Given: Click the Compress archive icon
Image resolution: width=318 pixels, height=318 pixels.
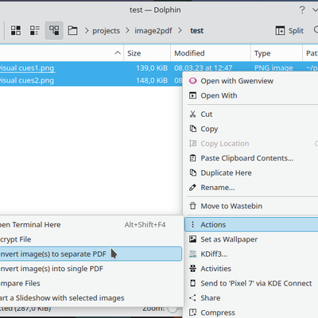Looking at the screenshot, I should [x=192, y=312].
